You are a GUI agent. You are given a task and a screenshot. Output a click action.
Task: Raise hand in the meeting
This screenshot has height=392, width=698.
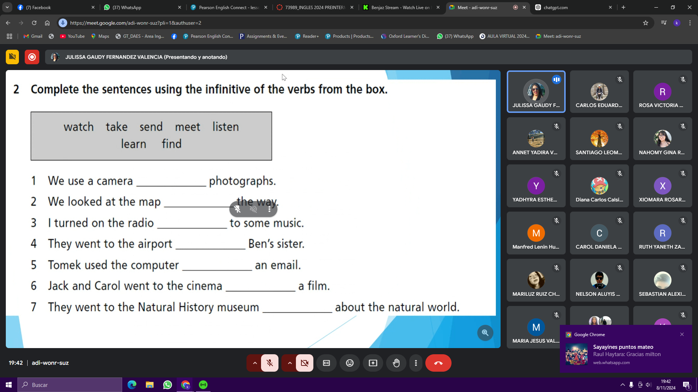[x=396, y=363]
